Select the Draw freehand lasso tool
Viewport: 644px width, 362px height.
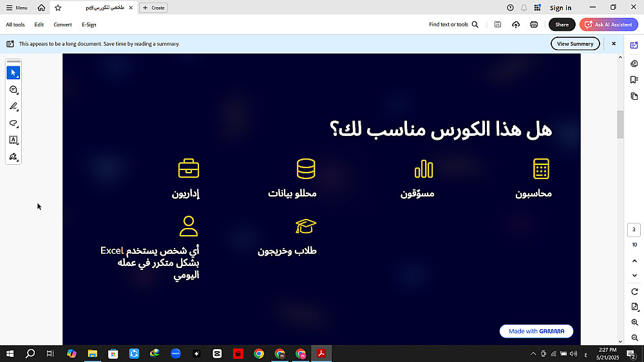(14, 123)
